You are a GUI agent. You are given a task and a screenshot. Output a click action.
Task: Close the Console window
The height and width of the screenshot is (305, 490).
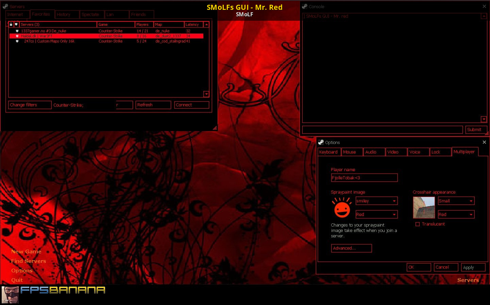(484, 6)
